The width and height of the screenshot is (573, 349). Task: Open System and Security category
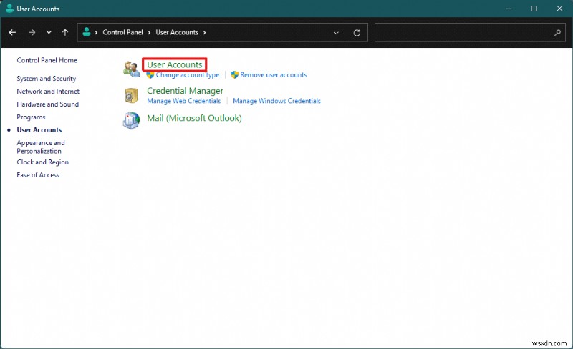(x=46, y=79)
